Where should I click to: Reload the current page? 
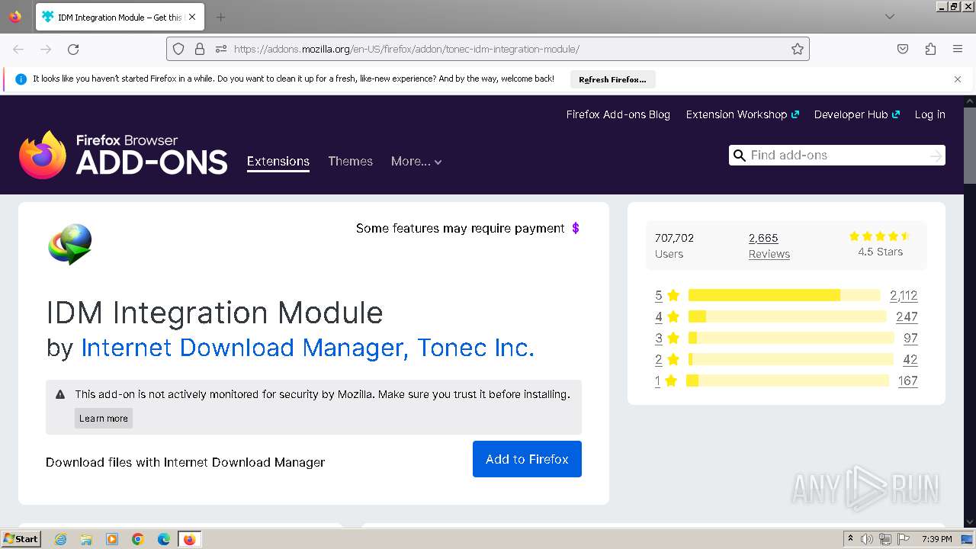73,49
